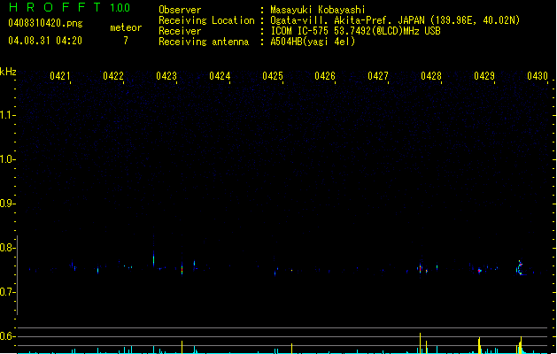Click the meteor count value 7
Image resolution: width=557 pixels, height=354 pixels.
pos(126,41)
